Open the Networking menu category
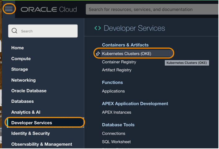 pos(23,80)
